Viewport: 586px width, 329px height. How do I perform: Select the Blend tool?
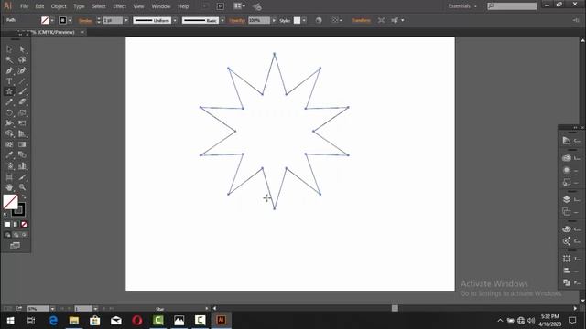(22, 154)
